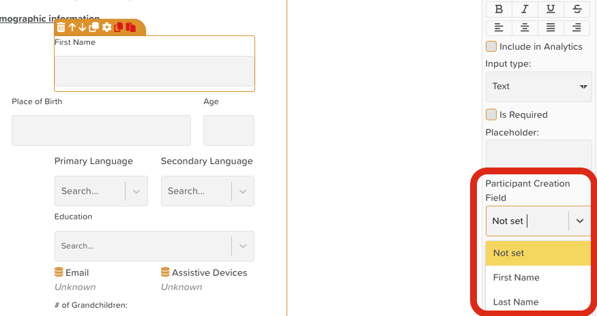The width and height of the screenshot is (597, 316).
Task: Expand the Education search dropdown
Action: [243, 246]
